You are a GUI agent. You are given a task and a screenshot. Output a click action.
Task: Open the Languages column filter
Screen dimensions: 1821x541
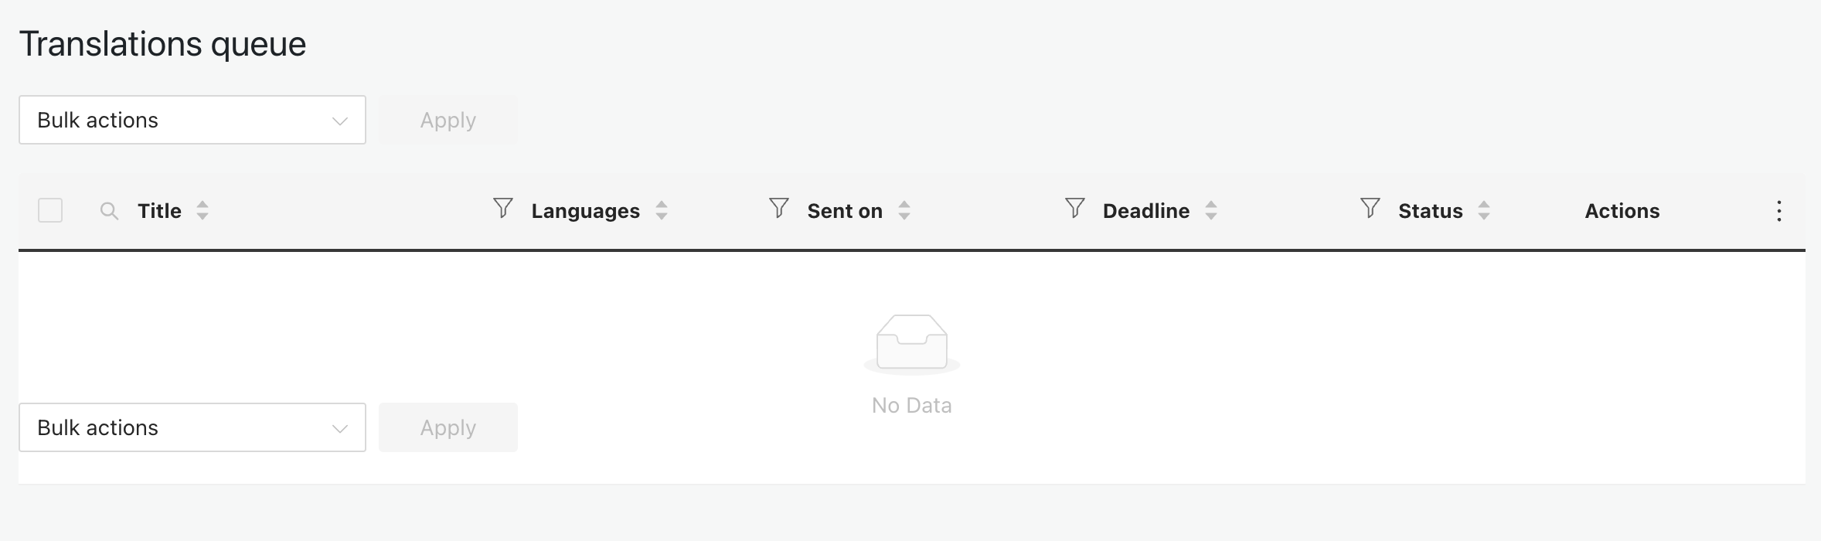coord(503,208)
